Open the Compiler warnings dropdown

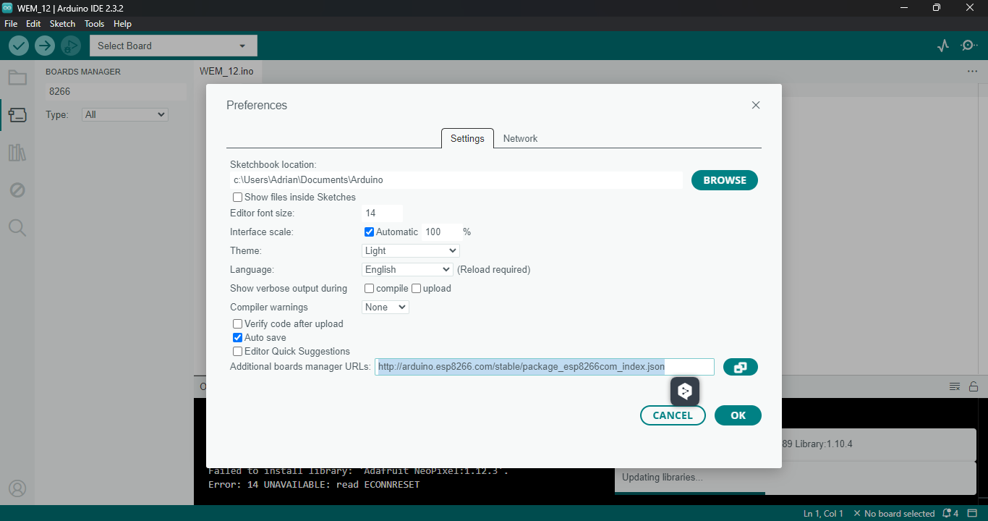pyautogui.click(x=386, y=307)
